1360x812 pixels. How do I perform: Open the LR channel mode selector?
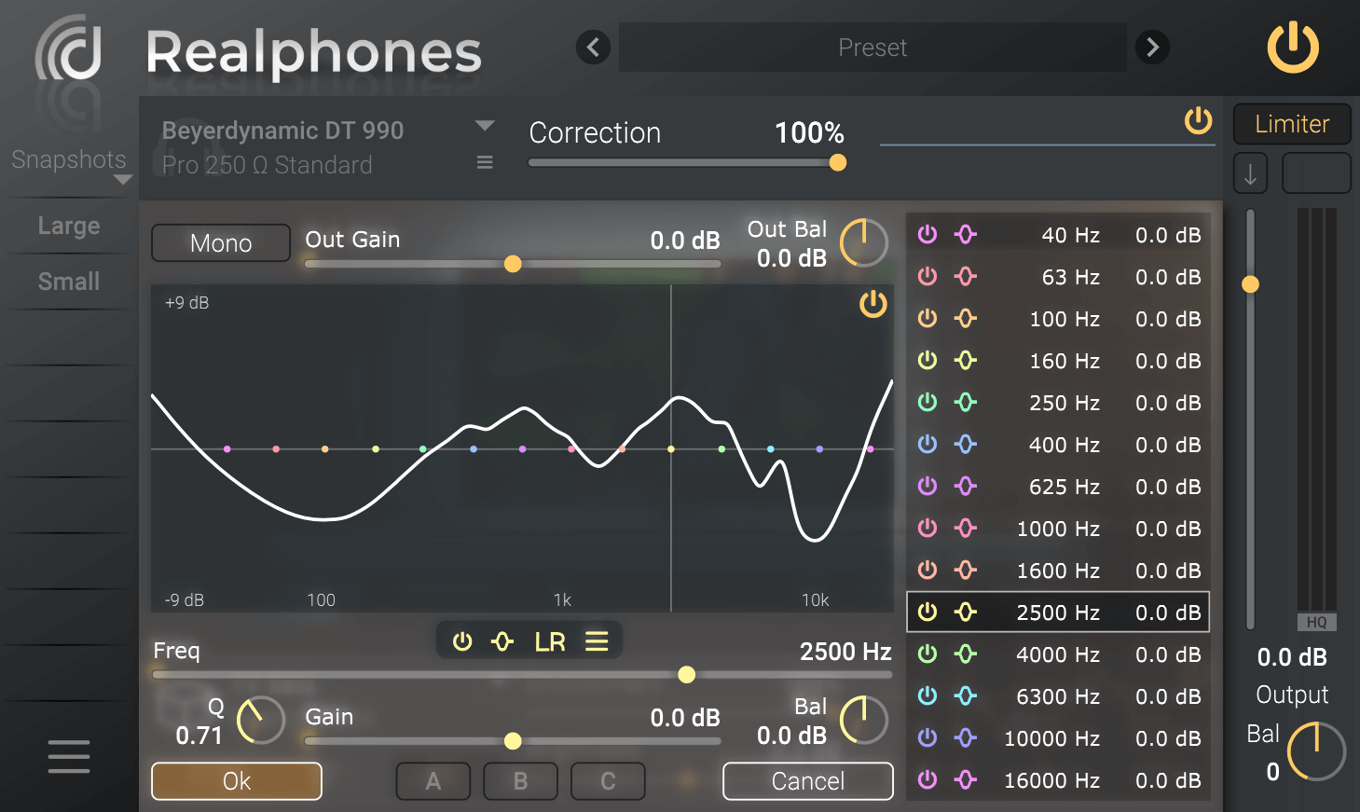550,642
